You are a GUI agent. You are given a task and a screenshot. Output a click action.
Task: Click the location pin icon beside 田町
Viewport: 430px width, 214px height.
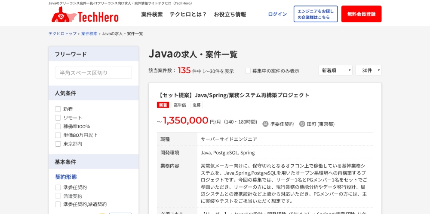(x=302, y=124)
